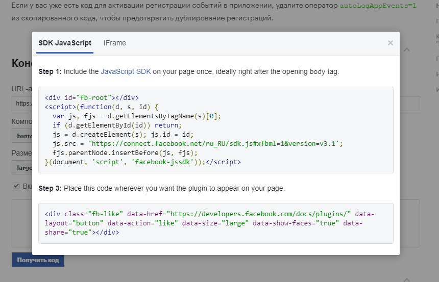Screen dimensions: 439x282
Task: Click the autoLogAppEvents=1 code text
Action: pos(378,6)
